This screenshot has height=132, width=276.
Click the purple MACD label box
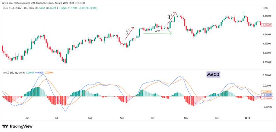click(213, 75)
